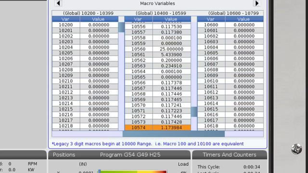This screenshot has height=173, width=308.
Task: Click variable number 10564
Action: click(139, 72)
